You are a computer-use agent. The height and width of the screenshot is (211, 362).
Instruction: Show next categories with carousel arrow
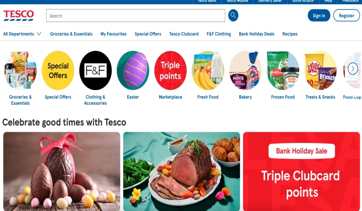tap(353, 68)
